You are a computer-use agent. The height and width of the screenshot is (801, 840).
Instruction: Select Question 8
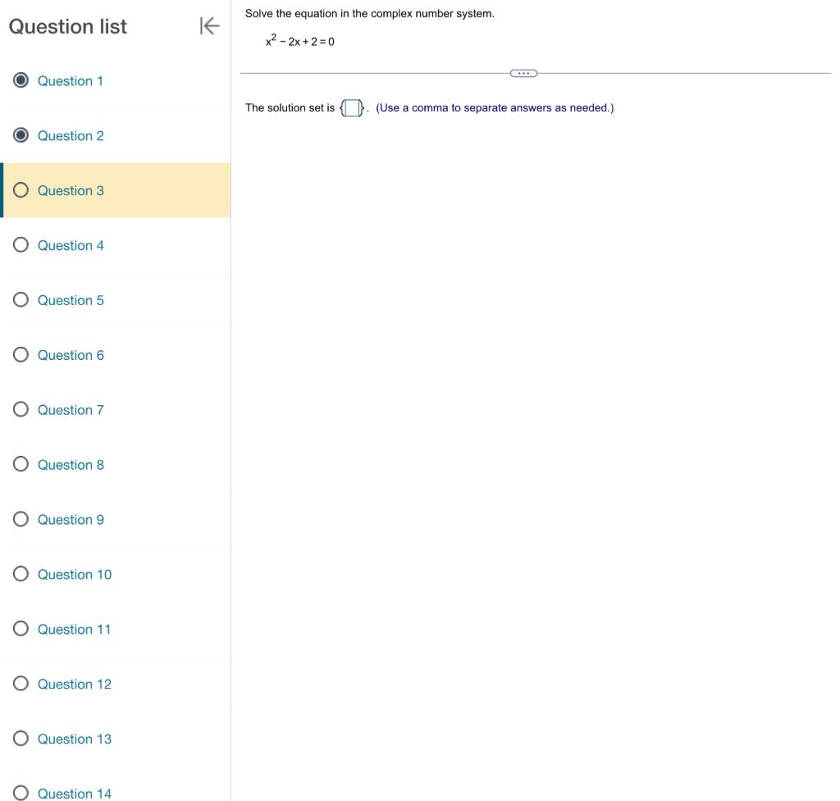[x=71, y=464]
